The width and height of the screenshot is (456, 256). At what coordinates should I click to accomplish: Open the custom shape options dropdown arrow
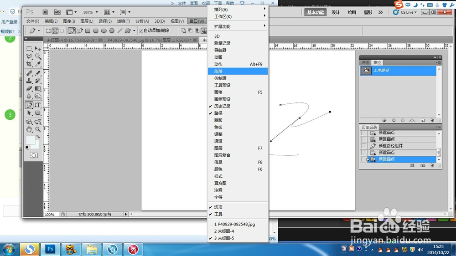point(134,31)
